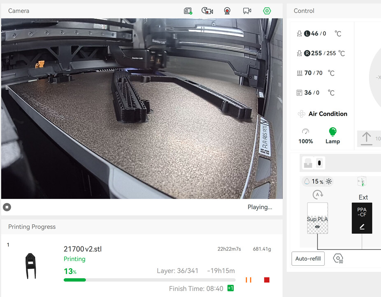Image resolution: width=381 pixels, height=297 pixels.
Task: Adjust the 100% print speed
Action: point(305,136)
